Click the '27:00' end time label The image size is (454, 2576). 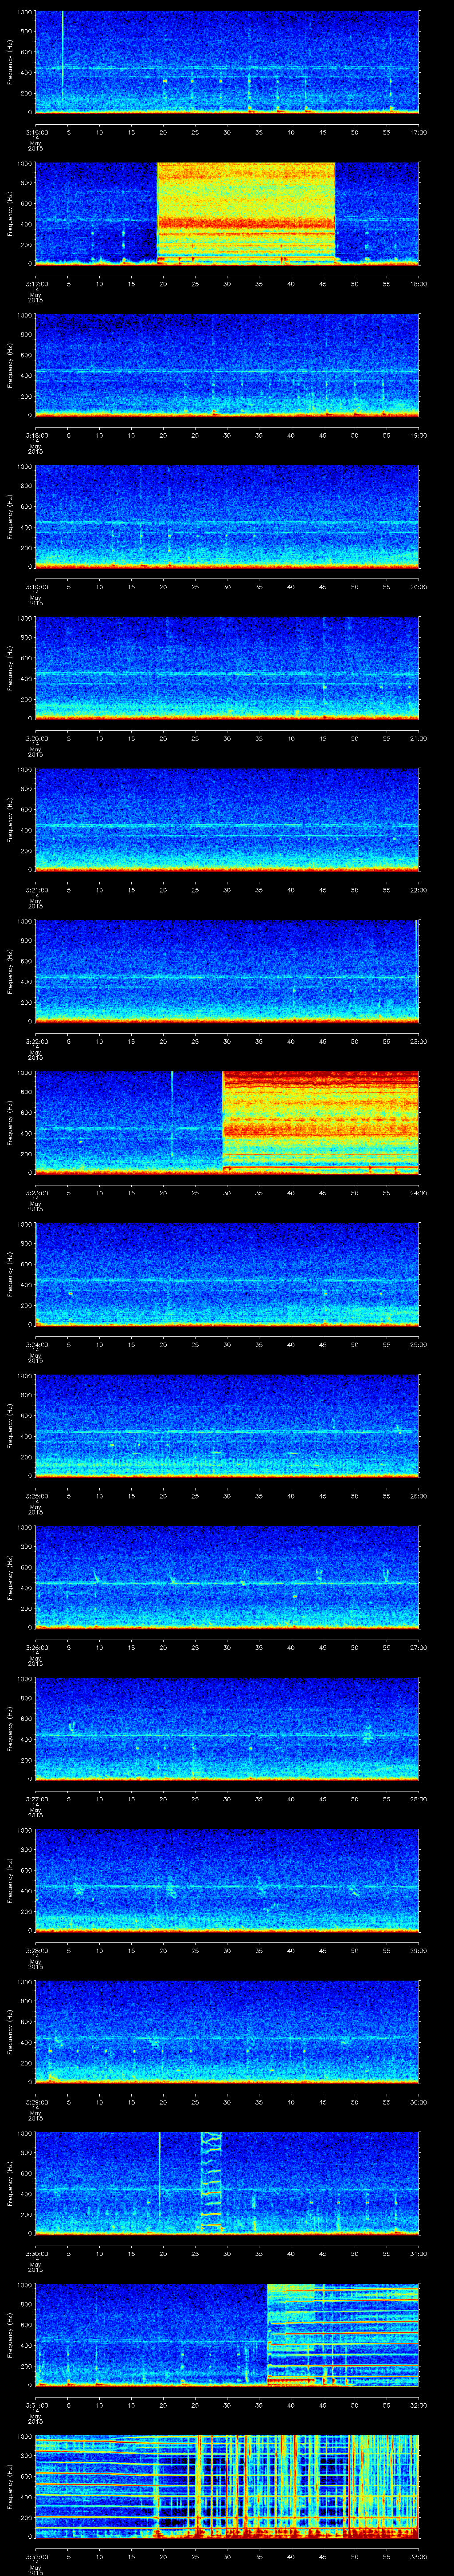click(x=418, y=1647)
